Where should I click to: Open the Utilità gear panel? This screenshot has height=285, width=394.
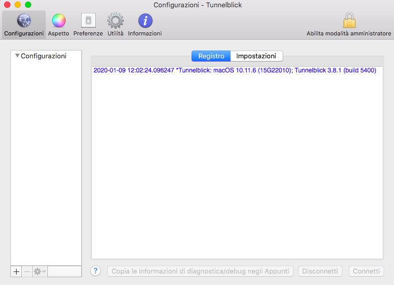point(115,24)
